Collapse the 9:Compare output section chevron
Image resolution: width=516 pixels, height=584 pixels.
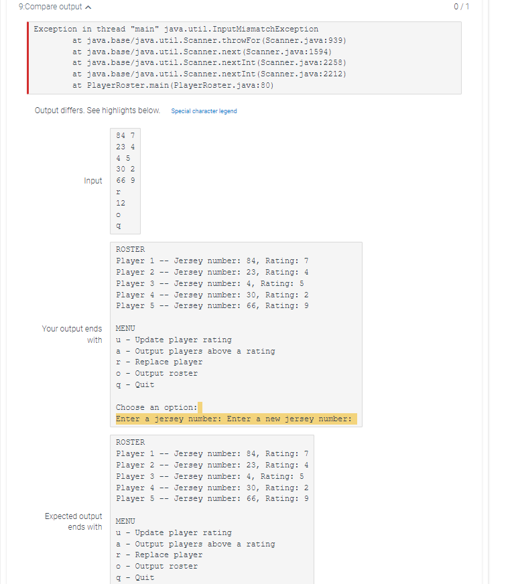click(88, 7)
